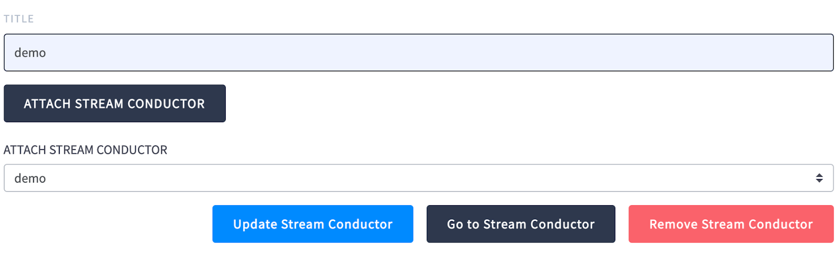This screenshot has height=255, width=840.
Task: Click Go to Stream Conductor button
Action: 521,224
